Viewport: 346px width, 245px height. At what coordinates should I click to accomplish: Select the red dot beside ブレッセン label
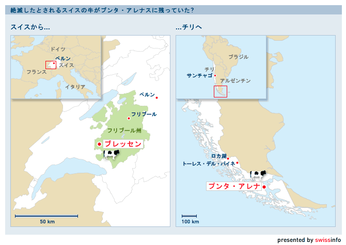(99, 144)
